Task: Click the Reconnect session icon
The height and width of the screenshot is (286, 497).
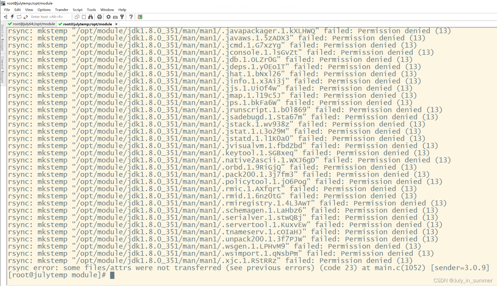Action: tap(19, 17)
